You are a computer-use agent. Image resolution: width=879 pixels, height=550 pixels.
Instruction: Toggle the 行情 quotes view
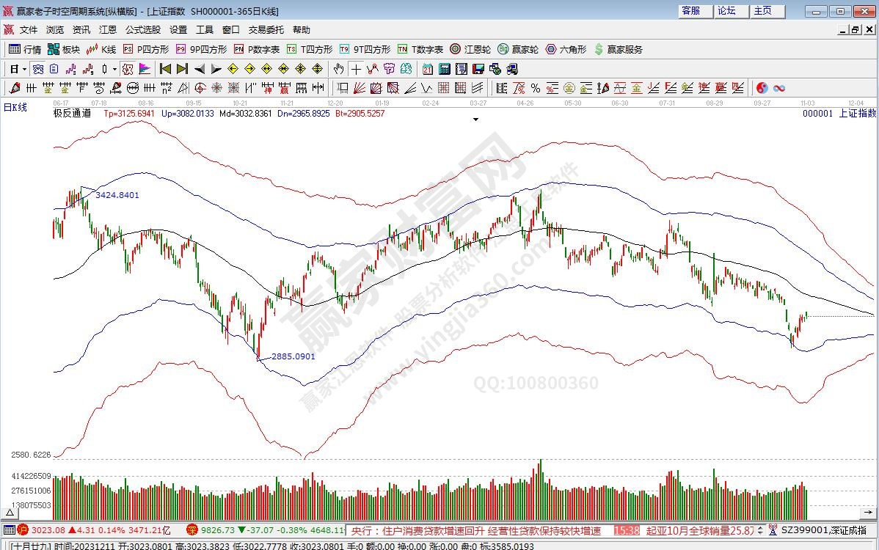[x=25, y=49]
